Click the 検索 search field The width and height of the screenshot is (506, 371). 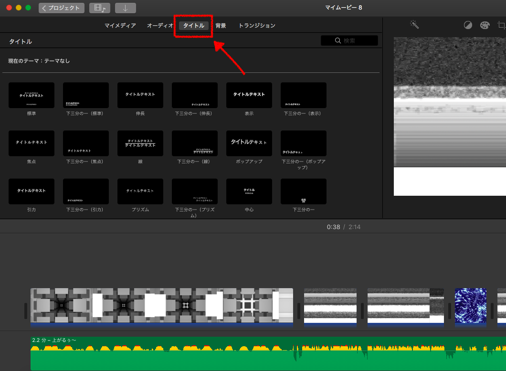349,40
